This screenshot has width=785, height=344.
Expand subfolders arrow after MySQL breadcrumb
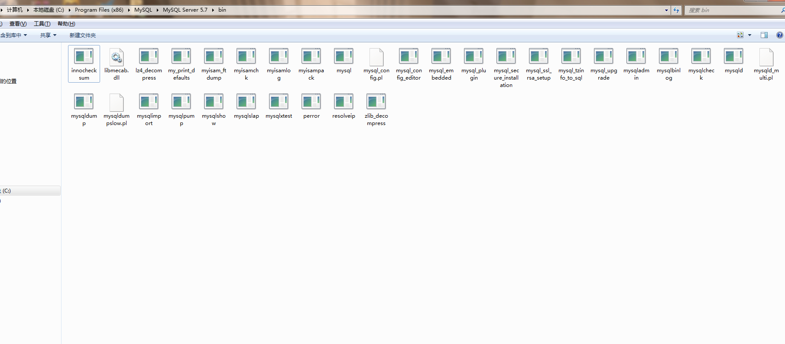coord(157,10)
